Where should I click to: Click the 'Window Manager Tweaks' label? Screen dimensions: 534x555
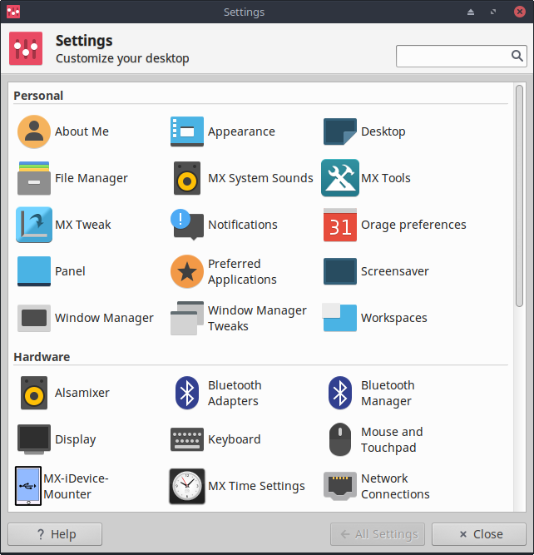[x=257, y=318]
